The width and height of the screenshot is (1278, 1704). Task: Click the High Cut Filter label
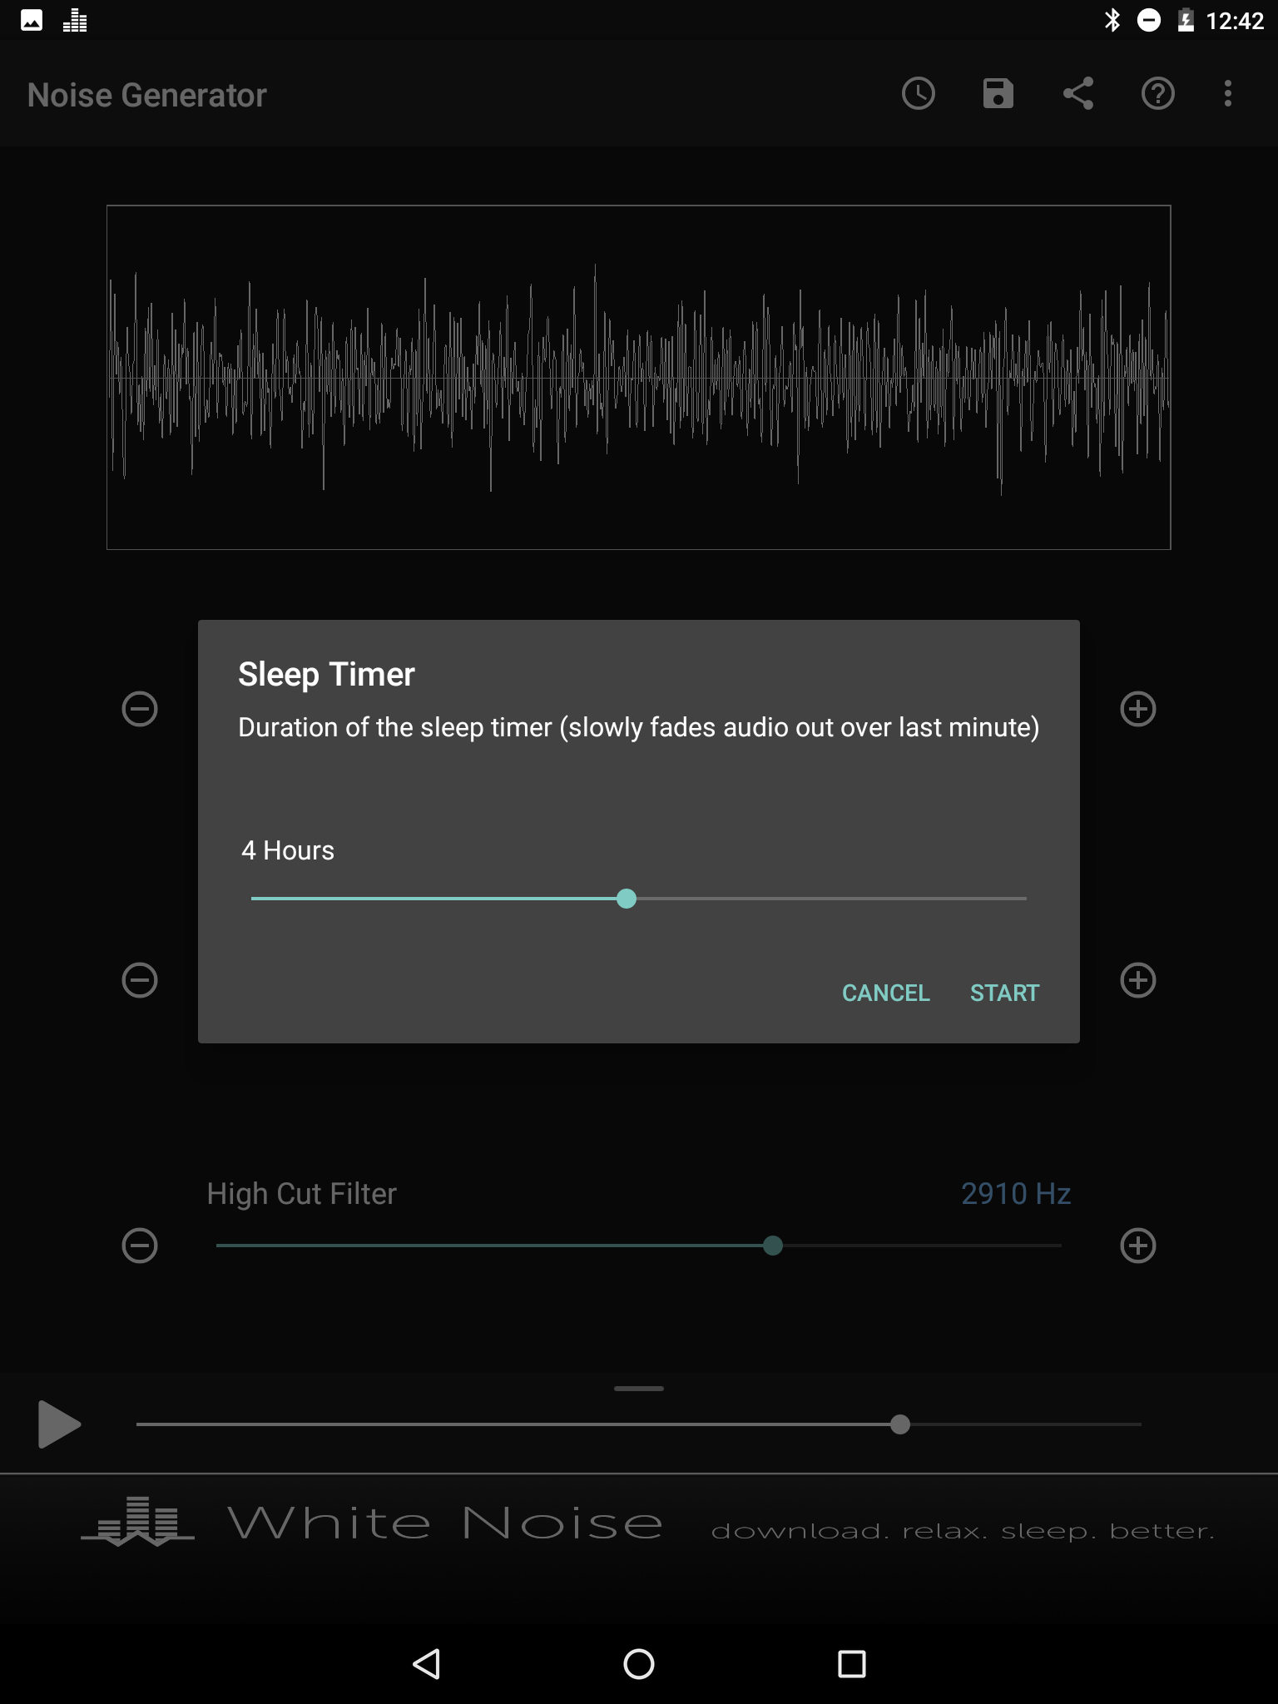[302, 1194]
